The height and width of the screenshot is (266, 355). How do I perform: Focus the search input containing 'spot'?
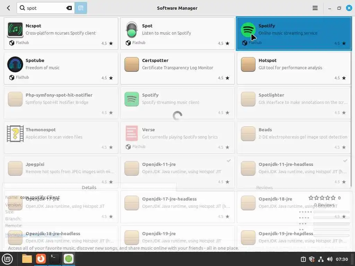(x=45, y=8)
